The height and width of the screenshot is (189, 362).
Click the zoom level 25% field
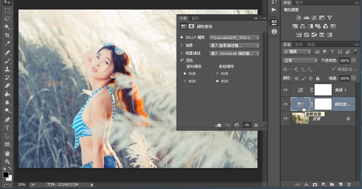[x=22, y=185]
